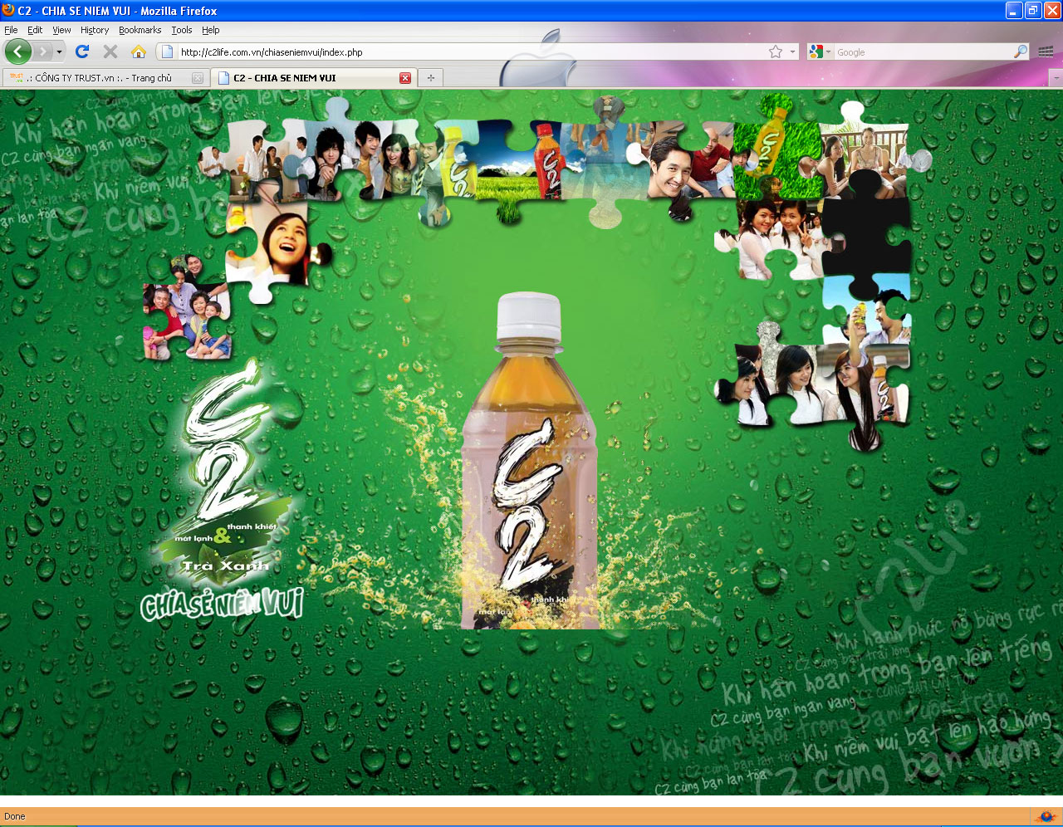This screenshot has height=827, width=1063.
Task: Open the back/forward history dropdown arrow
Action: (59, 51)
